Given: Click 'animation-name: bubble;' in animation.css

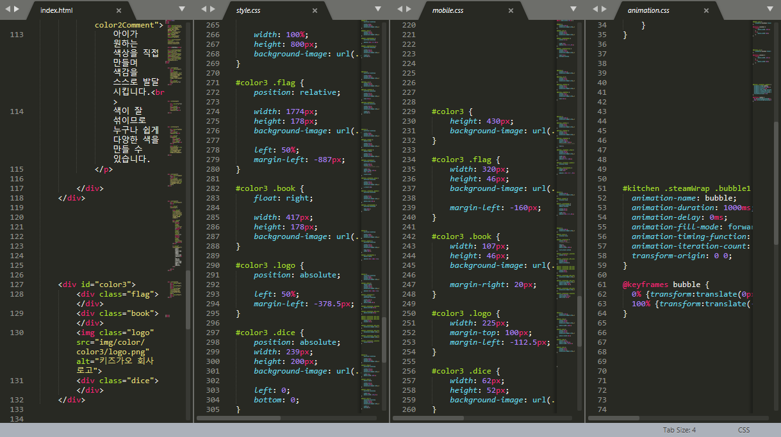Looking at the screenshot, I should coord(684,198).
